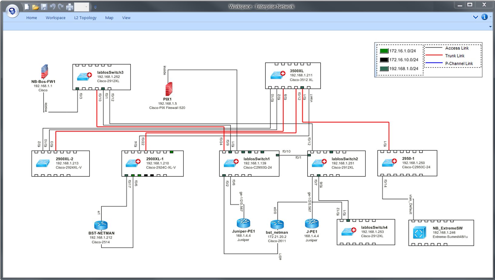Click the 192.168.1.211 IP of 3500XL
This screenshot has height=280, width=495.
pyautogui.click(x=301, y=75)
